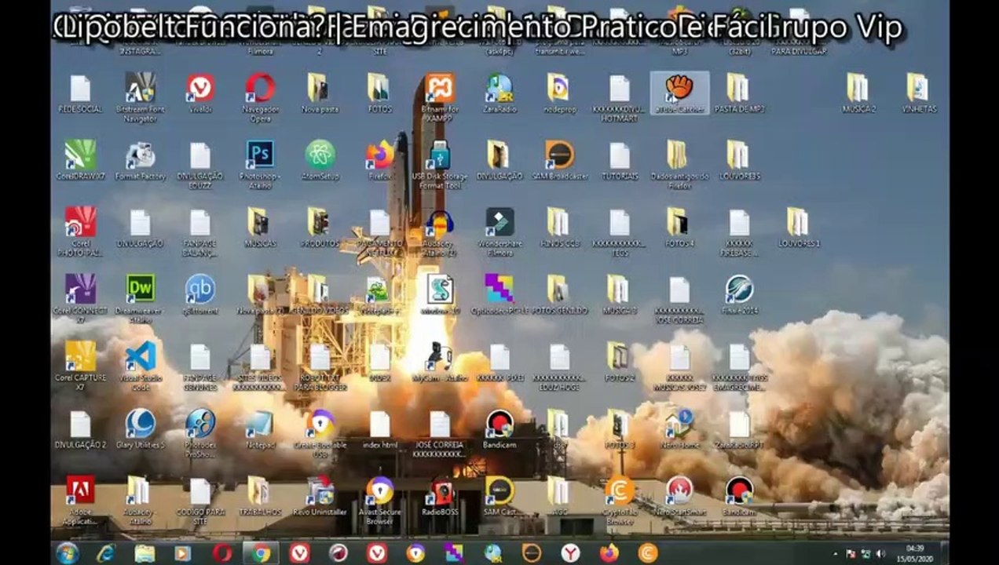This screenshot has width=999, height=565.
Task: Open the Windows Start menu
Action: tap(68, 552)
